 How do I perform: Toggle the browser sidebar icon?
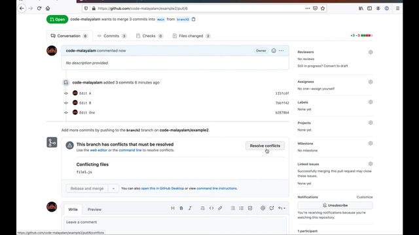[x=369, y=8]
